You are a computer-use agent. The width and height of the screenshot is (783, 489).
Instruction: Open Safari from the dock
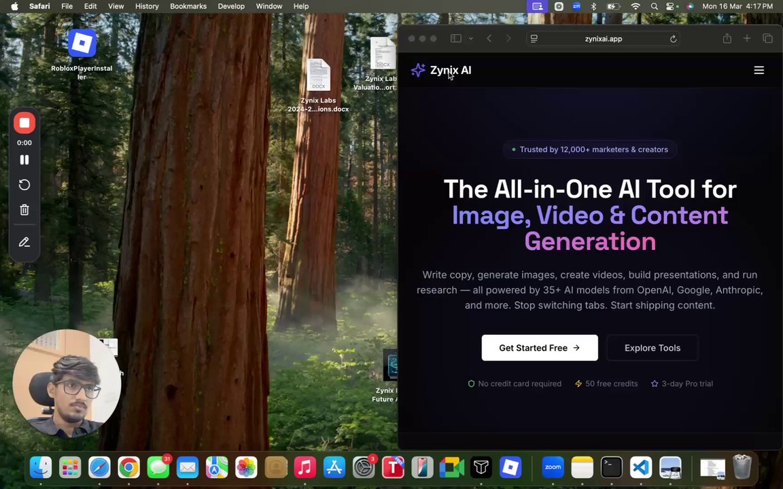click(99, 467)
